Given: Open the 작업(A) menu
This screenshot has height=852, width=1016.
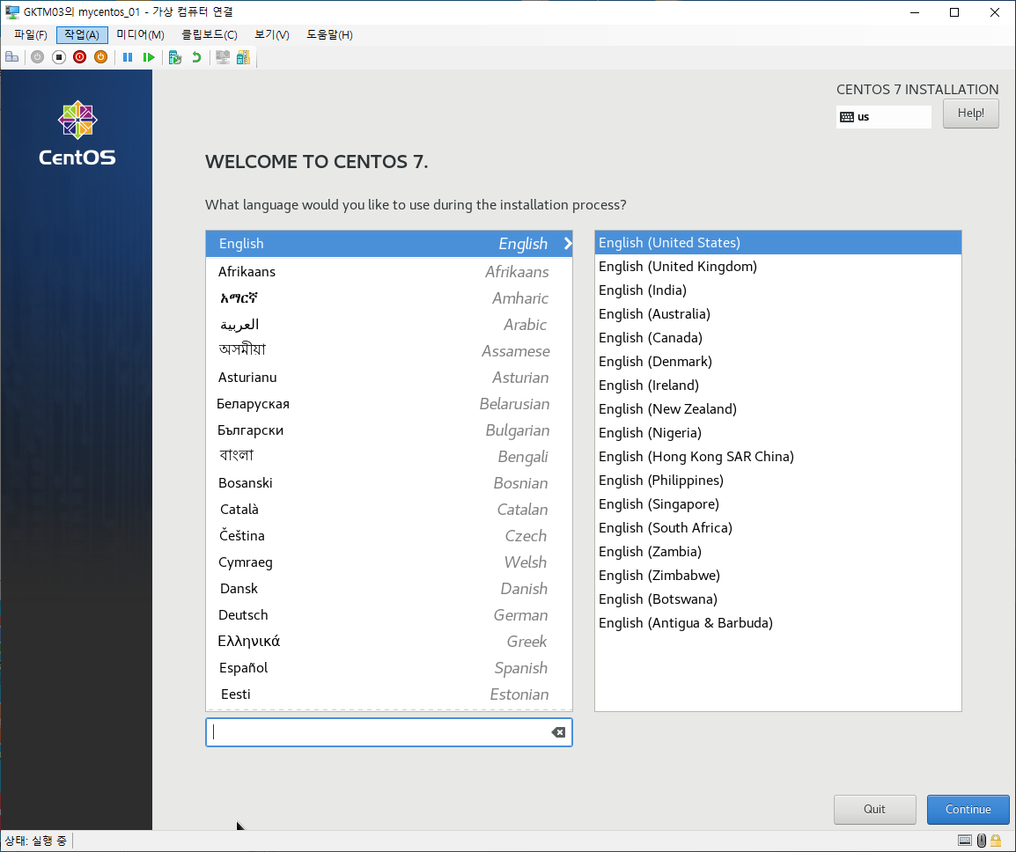Looking at the screenshot, I should click(82, 35).
